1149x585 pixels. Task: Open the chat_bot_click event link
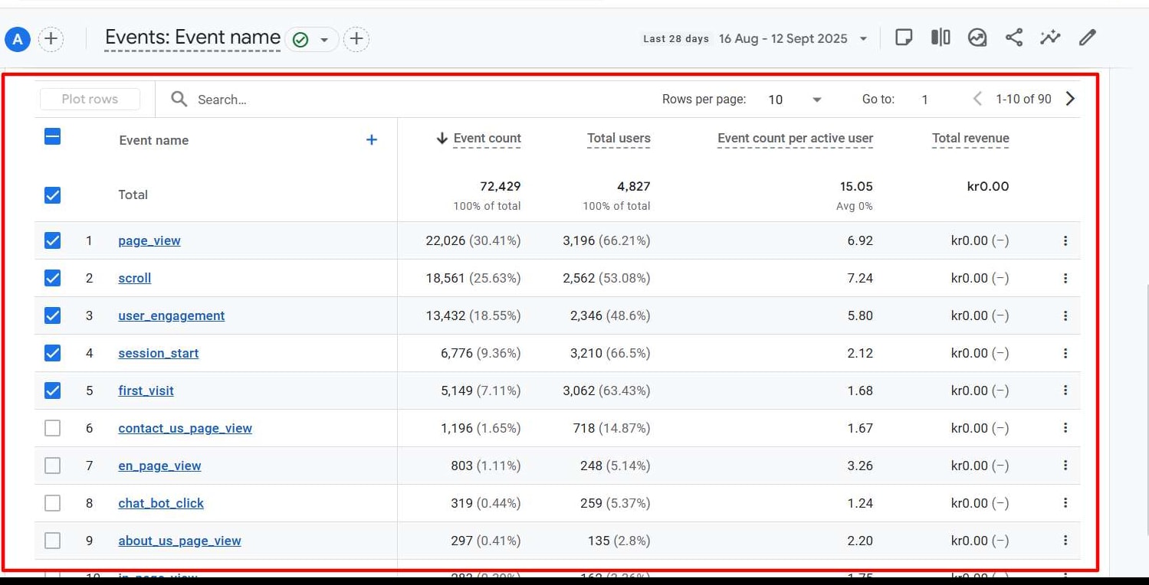(x=161, y=503)
